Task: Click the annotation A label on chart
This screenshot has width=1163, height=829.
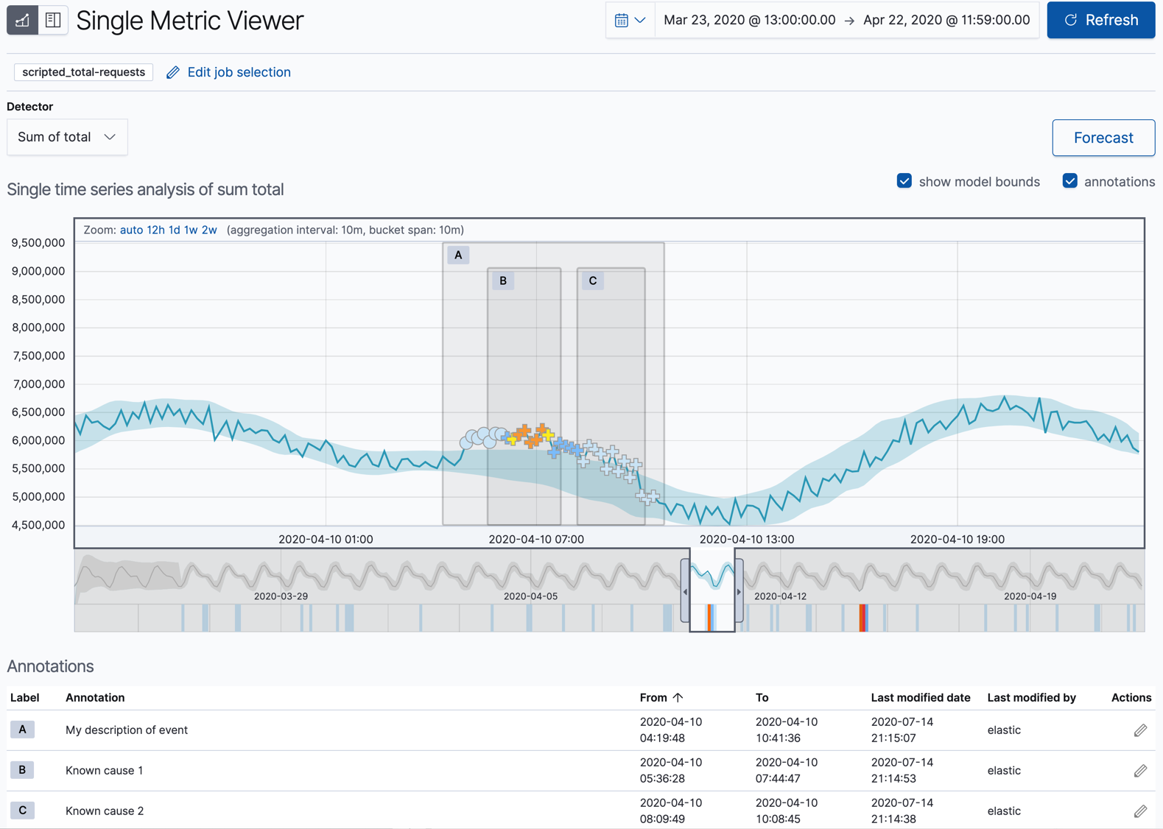Action: click(458, 255)
